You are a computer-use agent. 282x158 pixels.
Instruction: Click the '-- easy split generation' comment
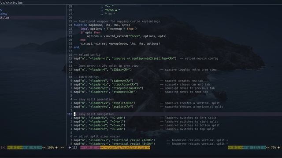click(94, 99)
